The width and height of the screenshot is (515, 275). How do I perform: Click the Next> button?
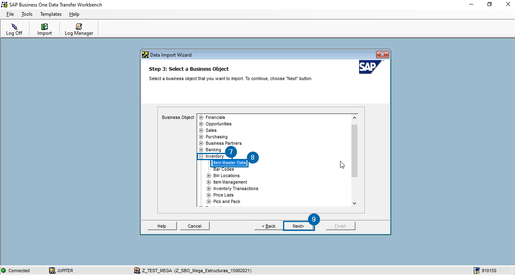(298, 226)
